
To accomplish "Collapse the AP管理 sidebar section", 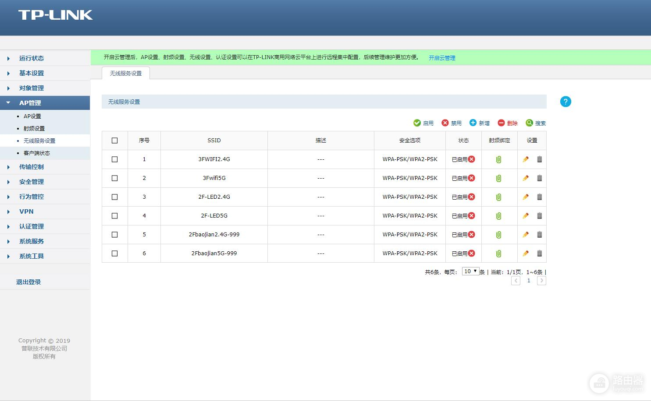I will [x=30, y=103].
